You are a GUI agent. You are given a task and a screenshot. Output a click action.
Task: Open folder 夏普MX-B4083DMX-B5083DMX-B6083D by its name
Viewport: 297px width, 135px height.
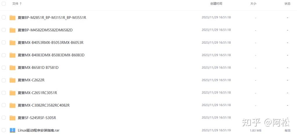tap(51, 55)
